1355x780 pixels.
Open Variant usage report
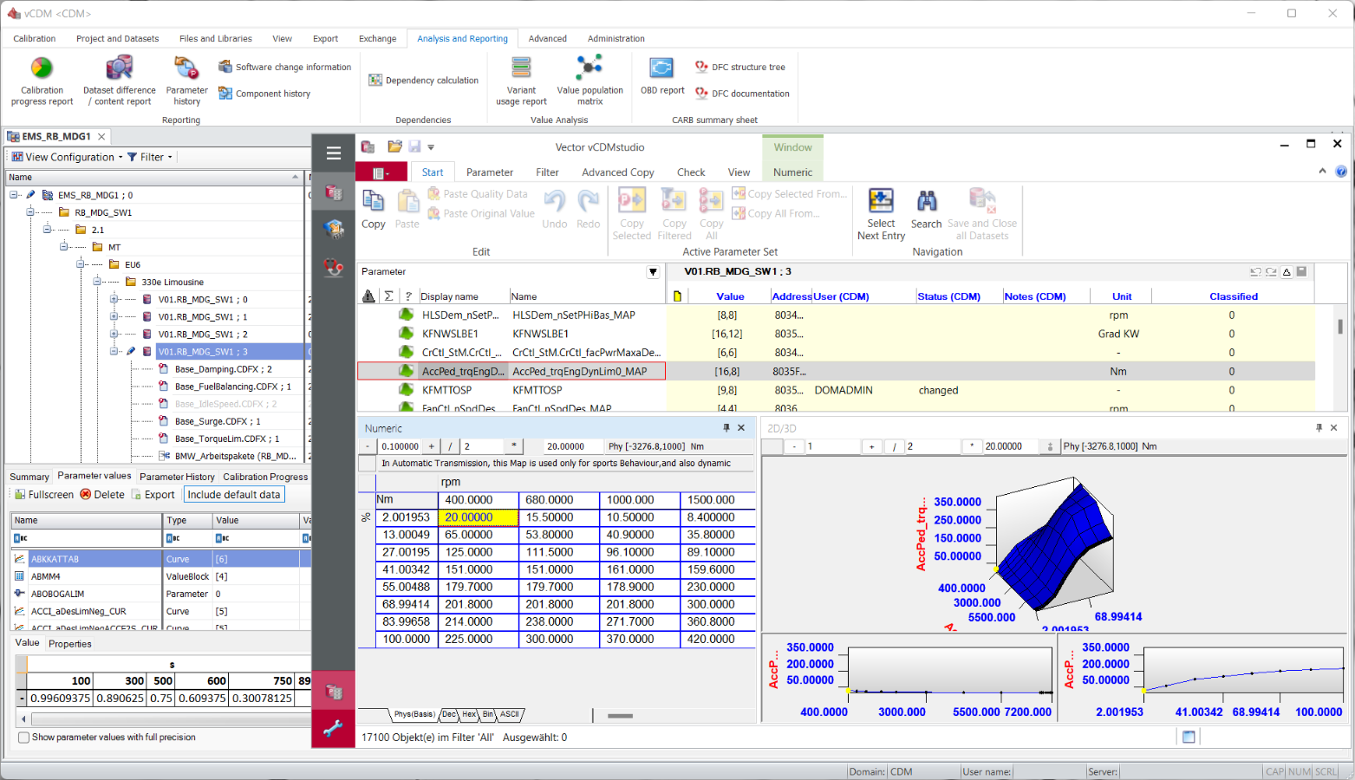click(521, 81)
